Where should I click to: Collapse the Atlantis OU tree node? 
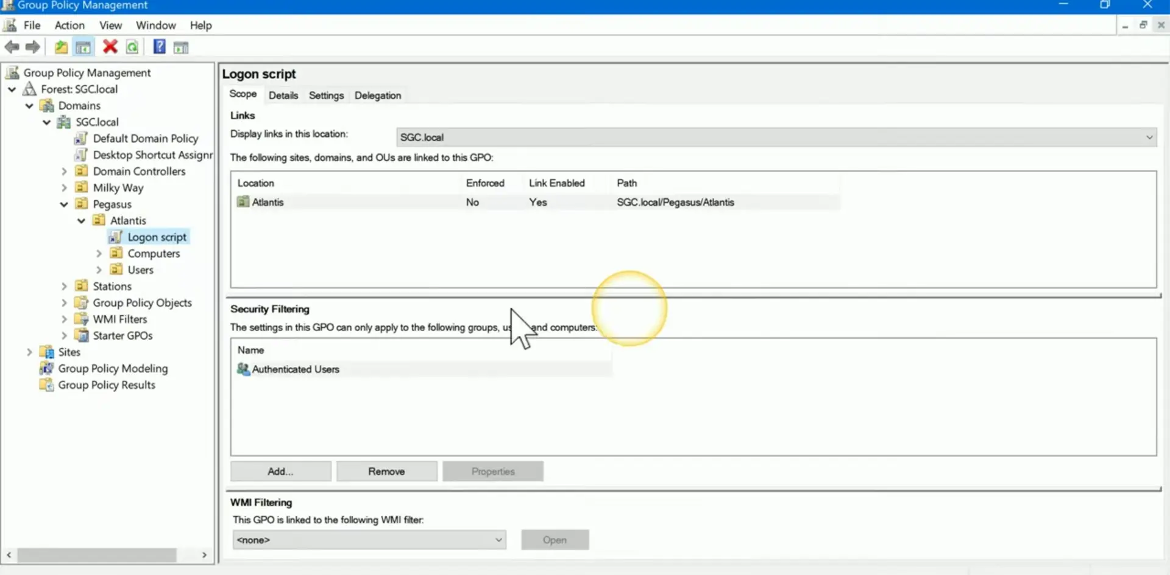pos(82,221)
